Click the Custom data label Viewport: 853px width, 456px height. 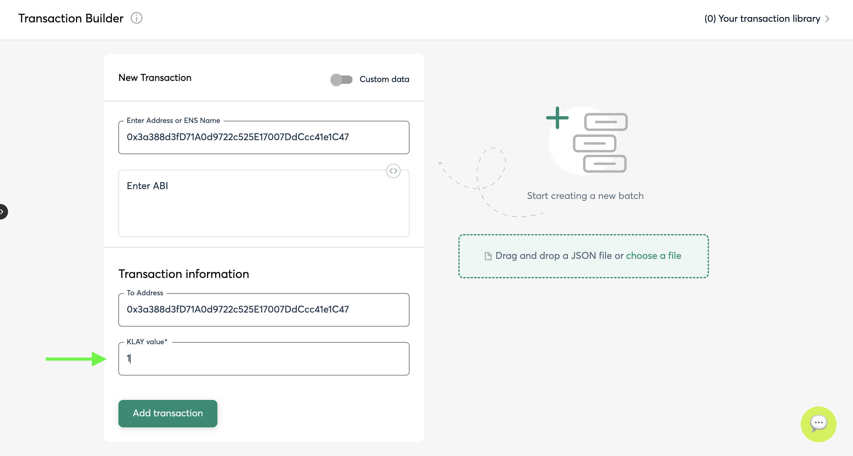click(x=384, y=79)
